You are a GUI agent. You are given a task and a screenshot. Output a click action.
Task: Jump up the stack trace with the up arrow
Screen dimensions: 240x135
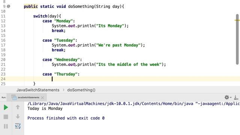tap(18, 107)
